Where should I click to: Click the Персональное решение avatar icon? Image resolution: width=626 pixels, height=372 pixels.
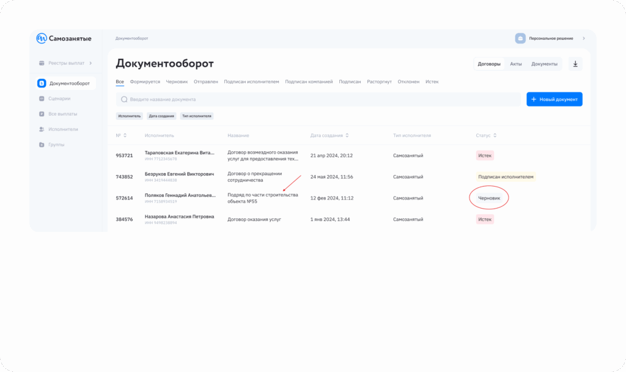coord(520,39)
